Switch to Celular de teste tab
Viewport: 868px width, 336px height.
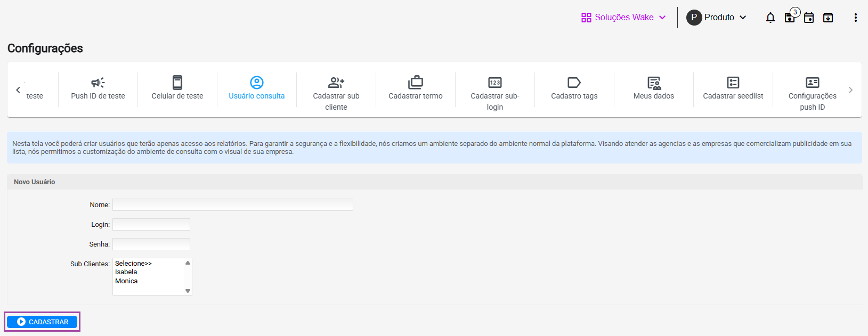click(177, 96)
